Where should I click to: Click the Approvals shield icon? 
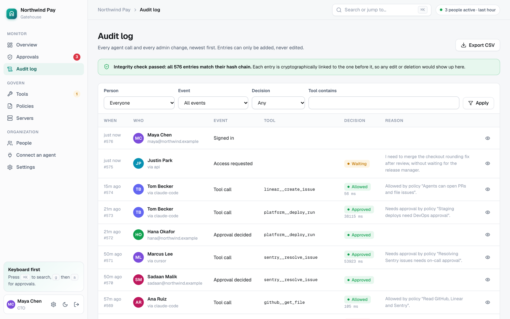pyautogui.click(x=10, y=57)
